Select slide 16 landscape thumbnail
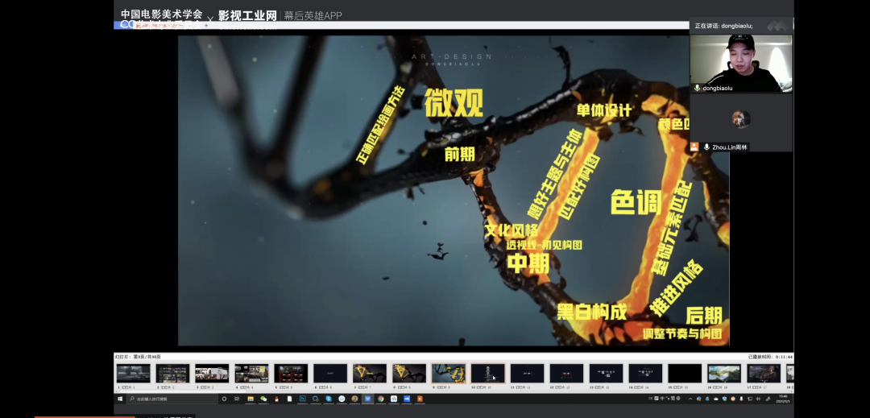 [723, 373]
